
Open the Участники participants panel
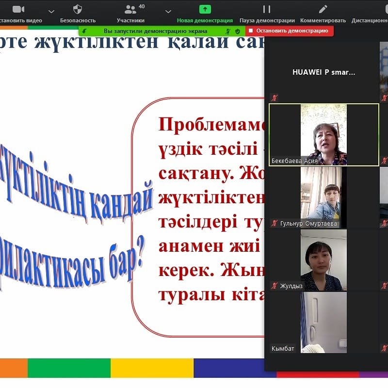coord(130,14)
